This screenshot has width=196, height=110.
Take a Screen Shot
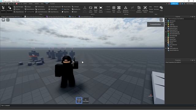pyautogui.click(x=96, y=9)
